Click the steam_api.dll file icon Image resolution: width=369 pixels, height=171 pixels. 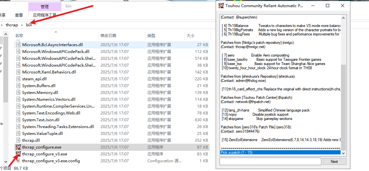(18, 79)
